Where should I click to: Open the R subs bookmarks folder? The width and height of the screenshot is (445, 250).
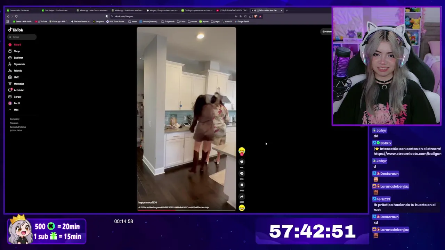(x=181, y=22)
